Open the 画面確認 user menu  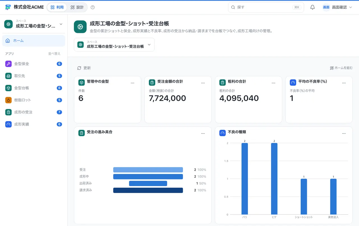337,7
